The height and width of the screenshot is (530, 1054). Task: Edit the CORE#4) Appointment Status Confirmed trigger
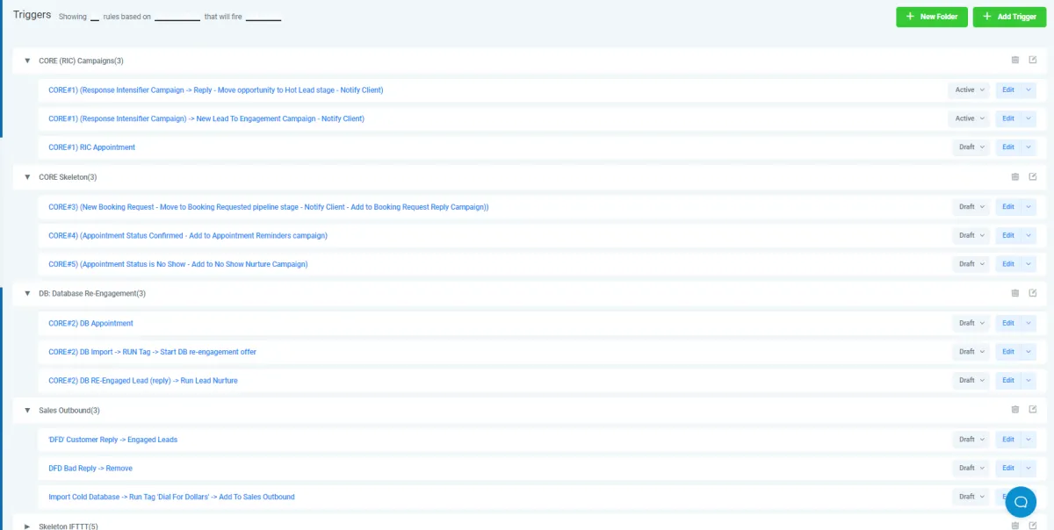pyautogui.click(x=1008, y=235)
